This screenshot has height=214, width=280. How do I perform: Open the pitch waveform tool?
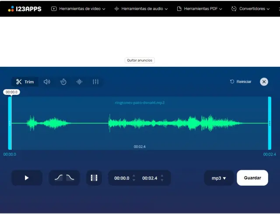79,82
